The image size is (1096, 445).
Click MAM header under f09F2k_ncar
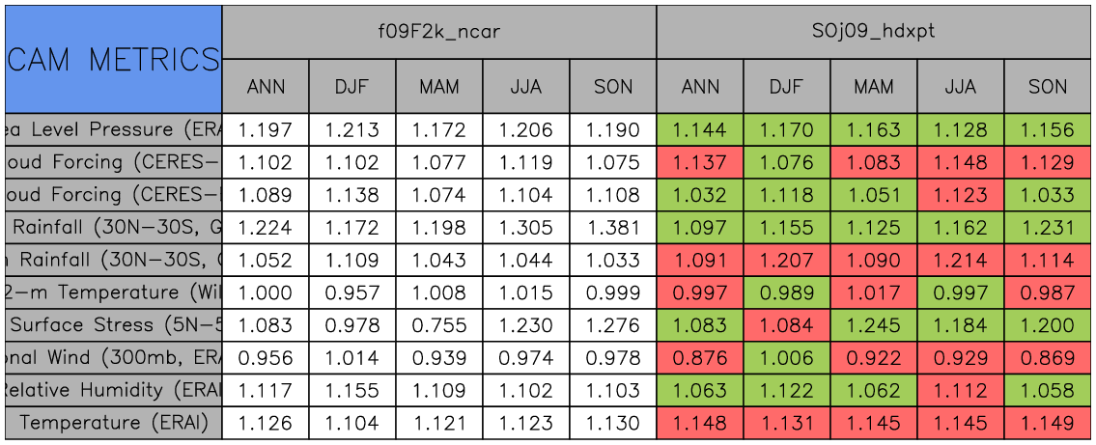point(439,87)
